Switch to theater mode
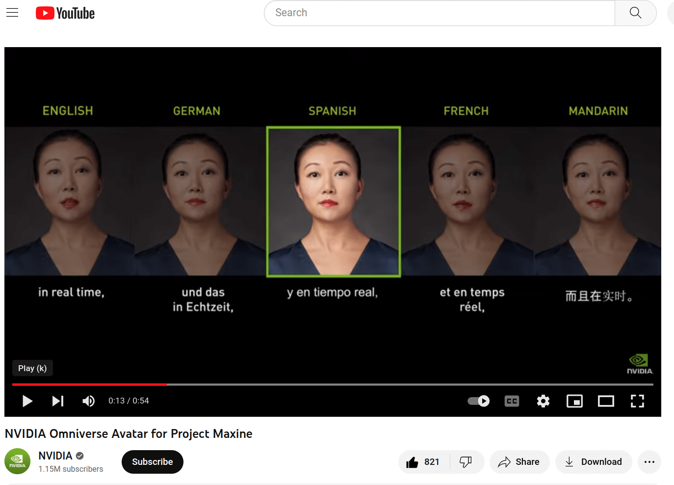 pyautogui.click(x=606, y=401)
